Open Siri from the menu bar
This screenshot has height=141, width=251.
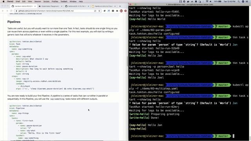point(243,2)
